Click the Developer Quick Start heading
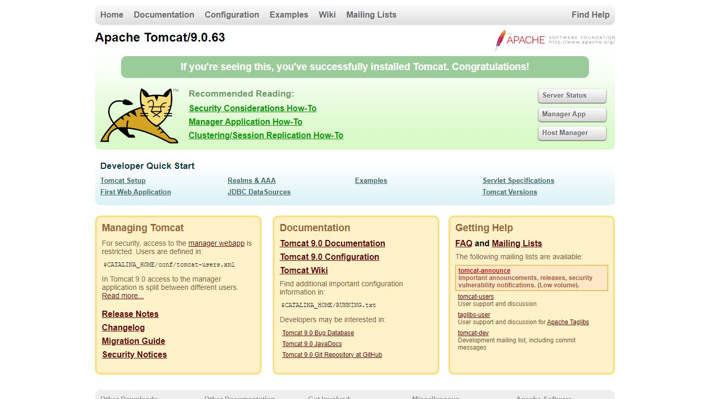The width and height of the screenshot is (710, 399). (148, 166)
